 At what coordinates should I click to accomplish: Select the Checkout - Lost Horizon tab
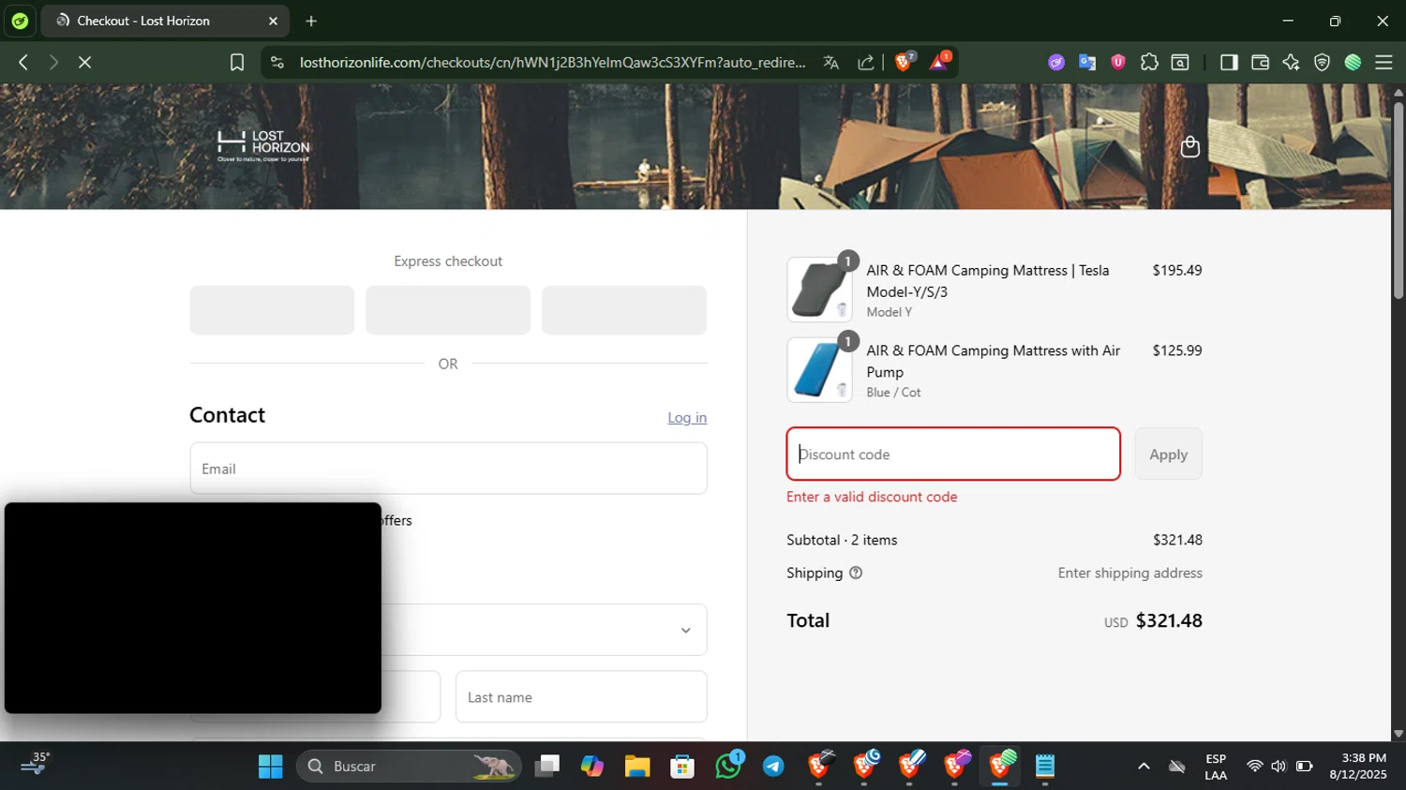click(165, 21)
